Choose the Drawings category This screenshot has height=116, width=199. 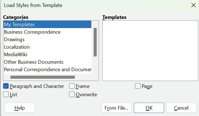tap(14, 40)
